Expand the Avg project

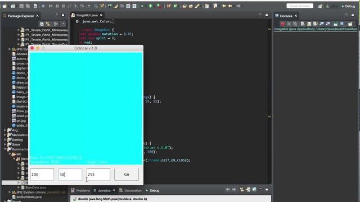[5, 130]
